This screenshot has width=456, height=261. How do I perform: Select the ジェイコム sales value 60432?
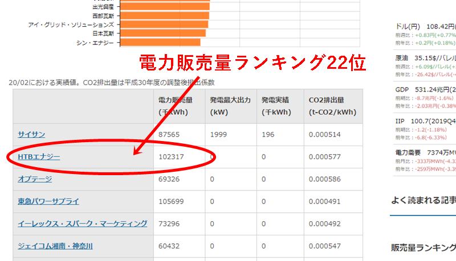(169, 246)
